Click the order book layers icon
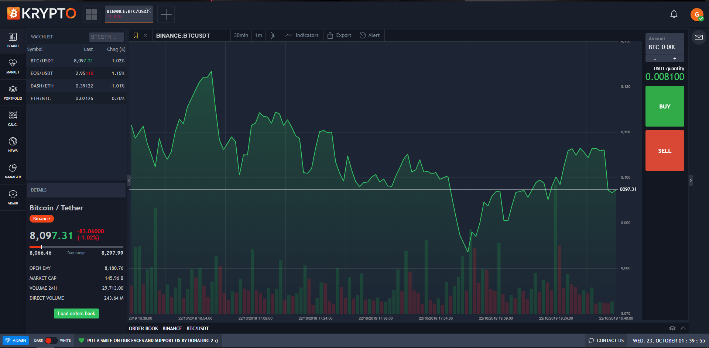 (x=672, y=328)
